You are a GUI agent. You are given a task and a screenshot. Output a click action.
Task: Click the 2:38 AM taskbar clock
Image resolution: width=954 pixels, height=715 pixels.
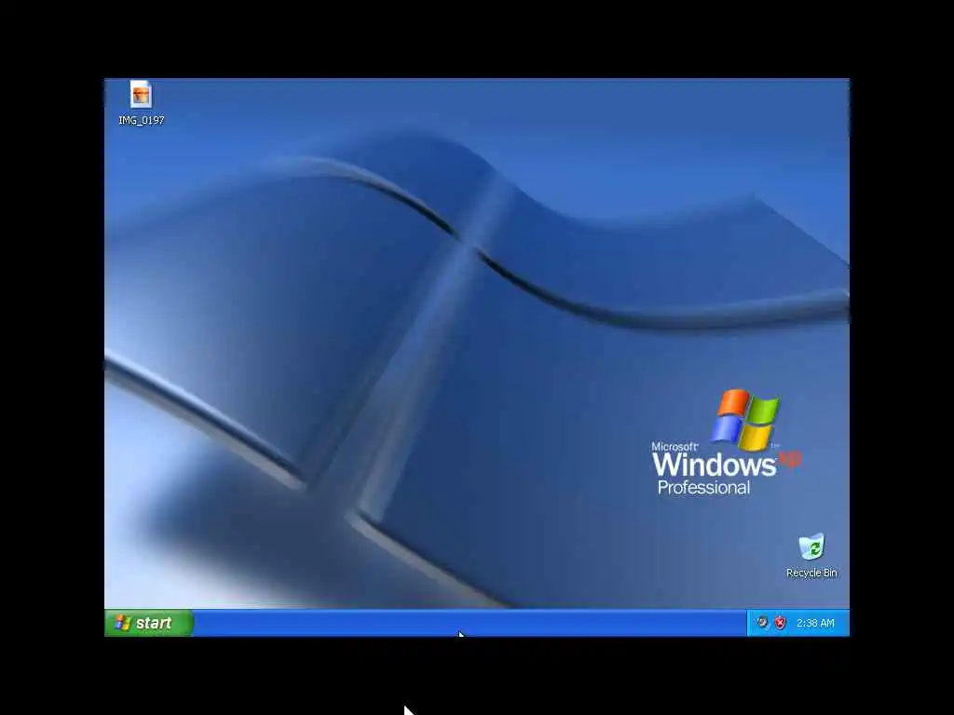pyautogui.click(x=815, y=623)
